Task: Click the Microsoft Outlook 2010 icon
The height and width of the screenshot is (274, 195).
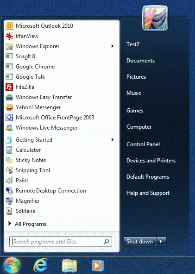Action: pyautogui.click(x=9, y=26)
